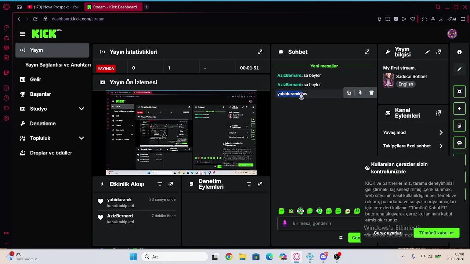This screenshot has height=264, width=470.
Task: Click the purple microphone in message box
Action: [285, 223]
